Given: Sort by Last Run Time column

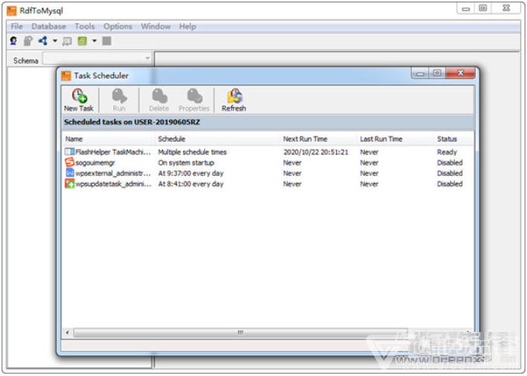Looking at the screenshot, I should 395,139.
